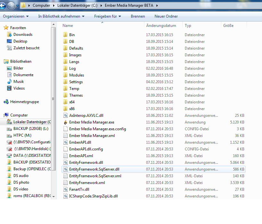Select the Settings folder name
Image resolution: width=262 pixels, height=224 pixels.
76,82
